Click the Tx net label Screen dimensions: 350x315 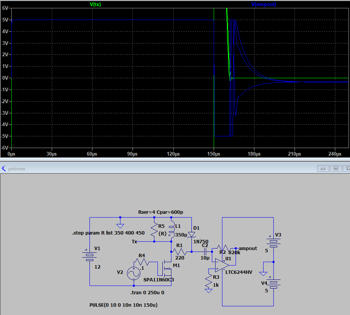coord(134,241)
